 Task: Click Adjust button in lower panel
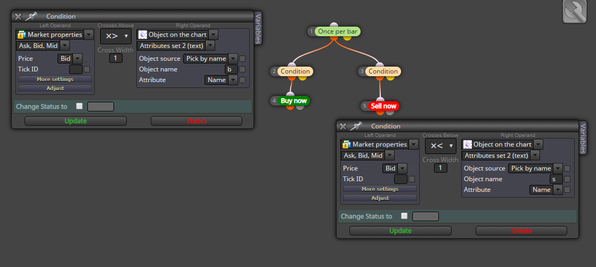[x=380, y=198]
